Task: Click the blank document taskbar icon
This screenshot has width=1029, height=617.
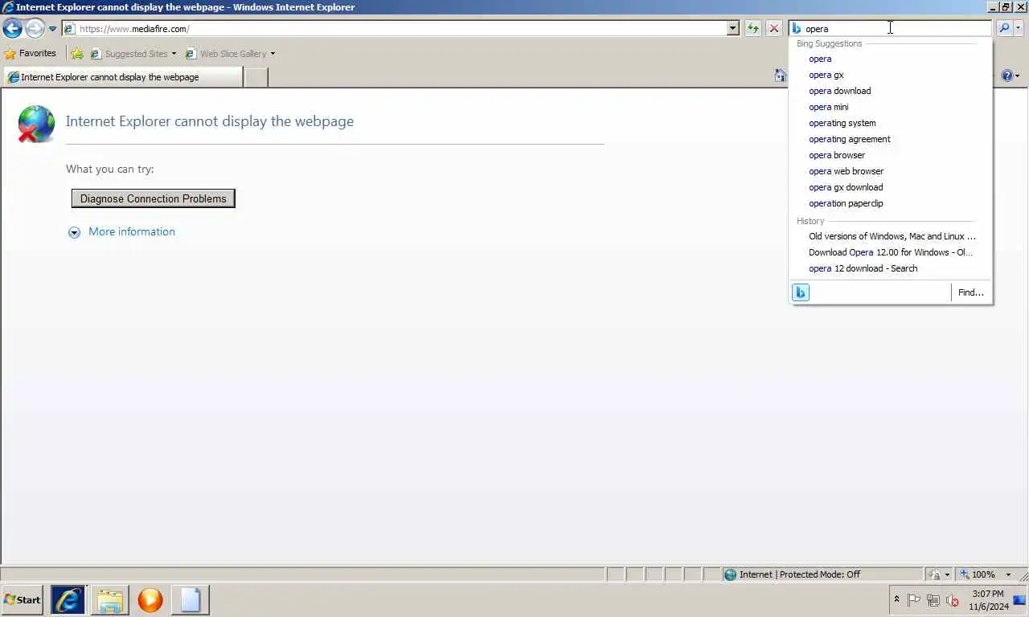Action: click(x=191, y=600)
